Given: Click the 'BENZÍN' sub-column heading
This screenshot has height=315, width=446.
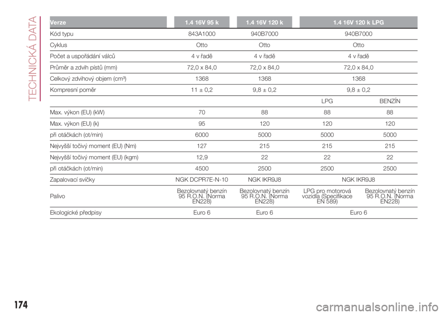Looking at the screenshot, I should (390, 101).
